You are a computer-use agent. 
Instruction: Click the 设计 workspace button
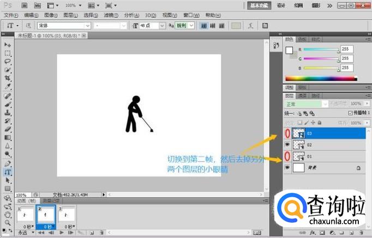click(x=281, y=5)
